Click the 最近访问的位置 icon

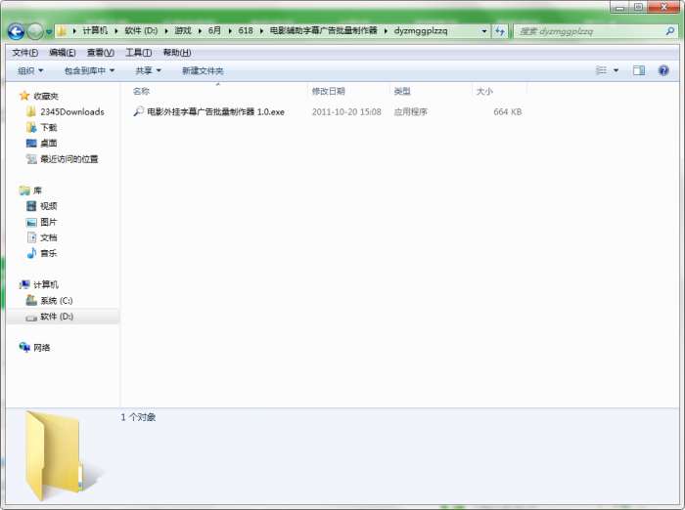[x=31, y=159]
